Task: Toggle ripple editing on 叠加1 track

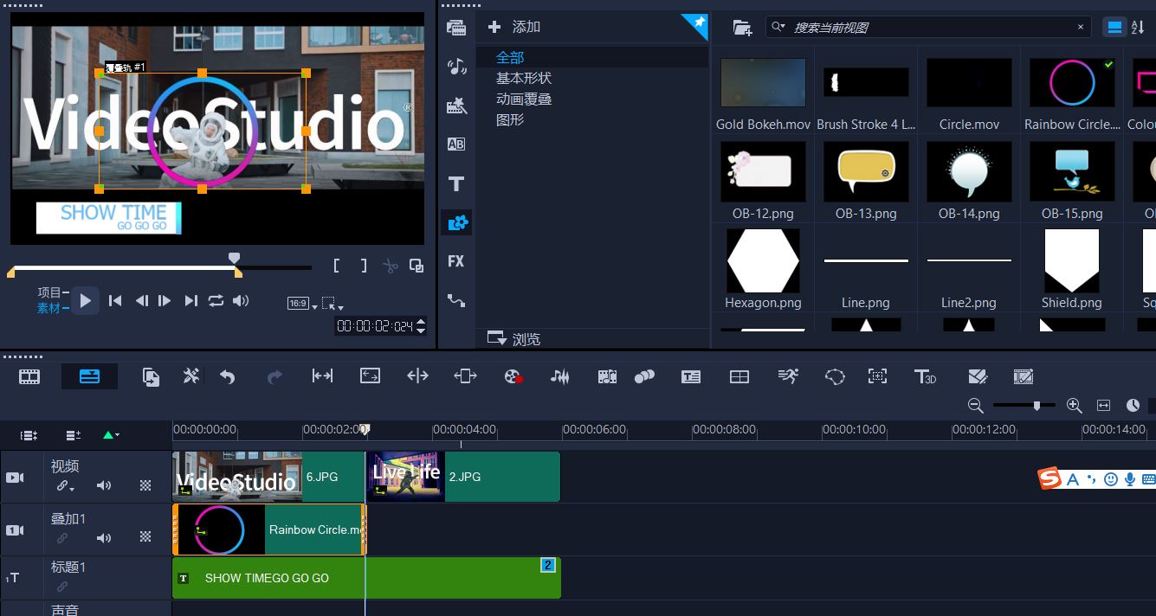Action: tap(62, 538)
